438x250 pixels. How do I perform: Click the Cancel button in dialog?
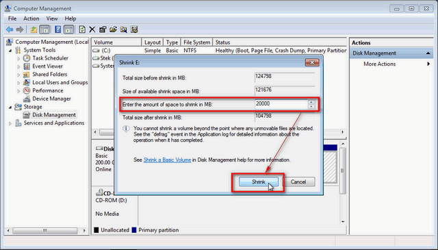click(x=298, y=182)
